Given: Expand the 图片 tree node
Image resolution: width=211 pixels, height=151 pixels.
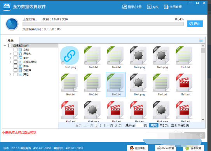Looking at the screenshot, I should 10,58.
